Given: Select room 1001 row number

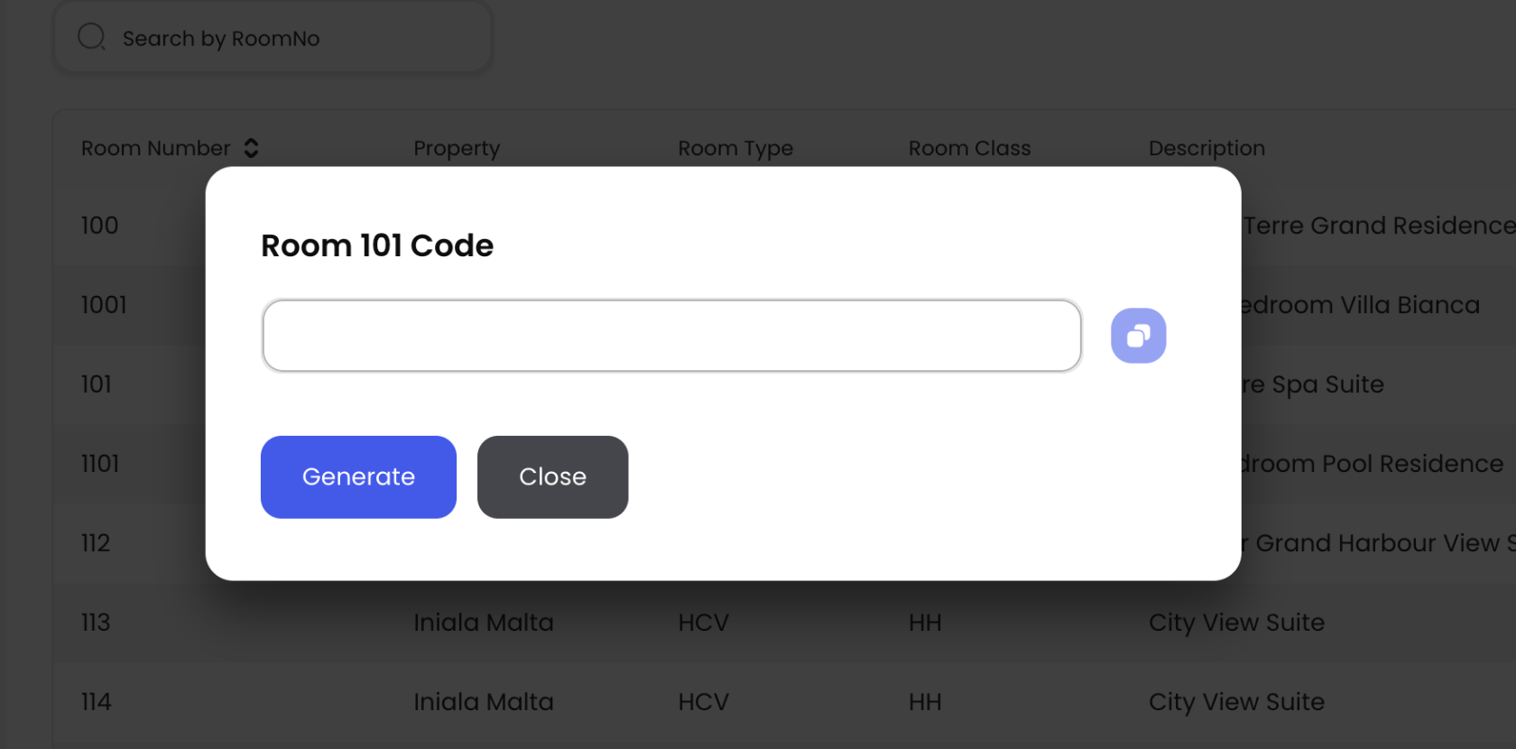Looking at the screenshot, I should click(104, 305).
